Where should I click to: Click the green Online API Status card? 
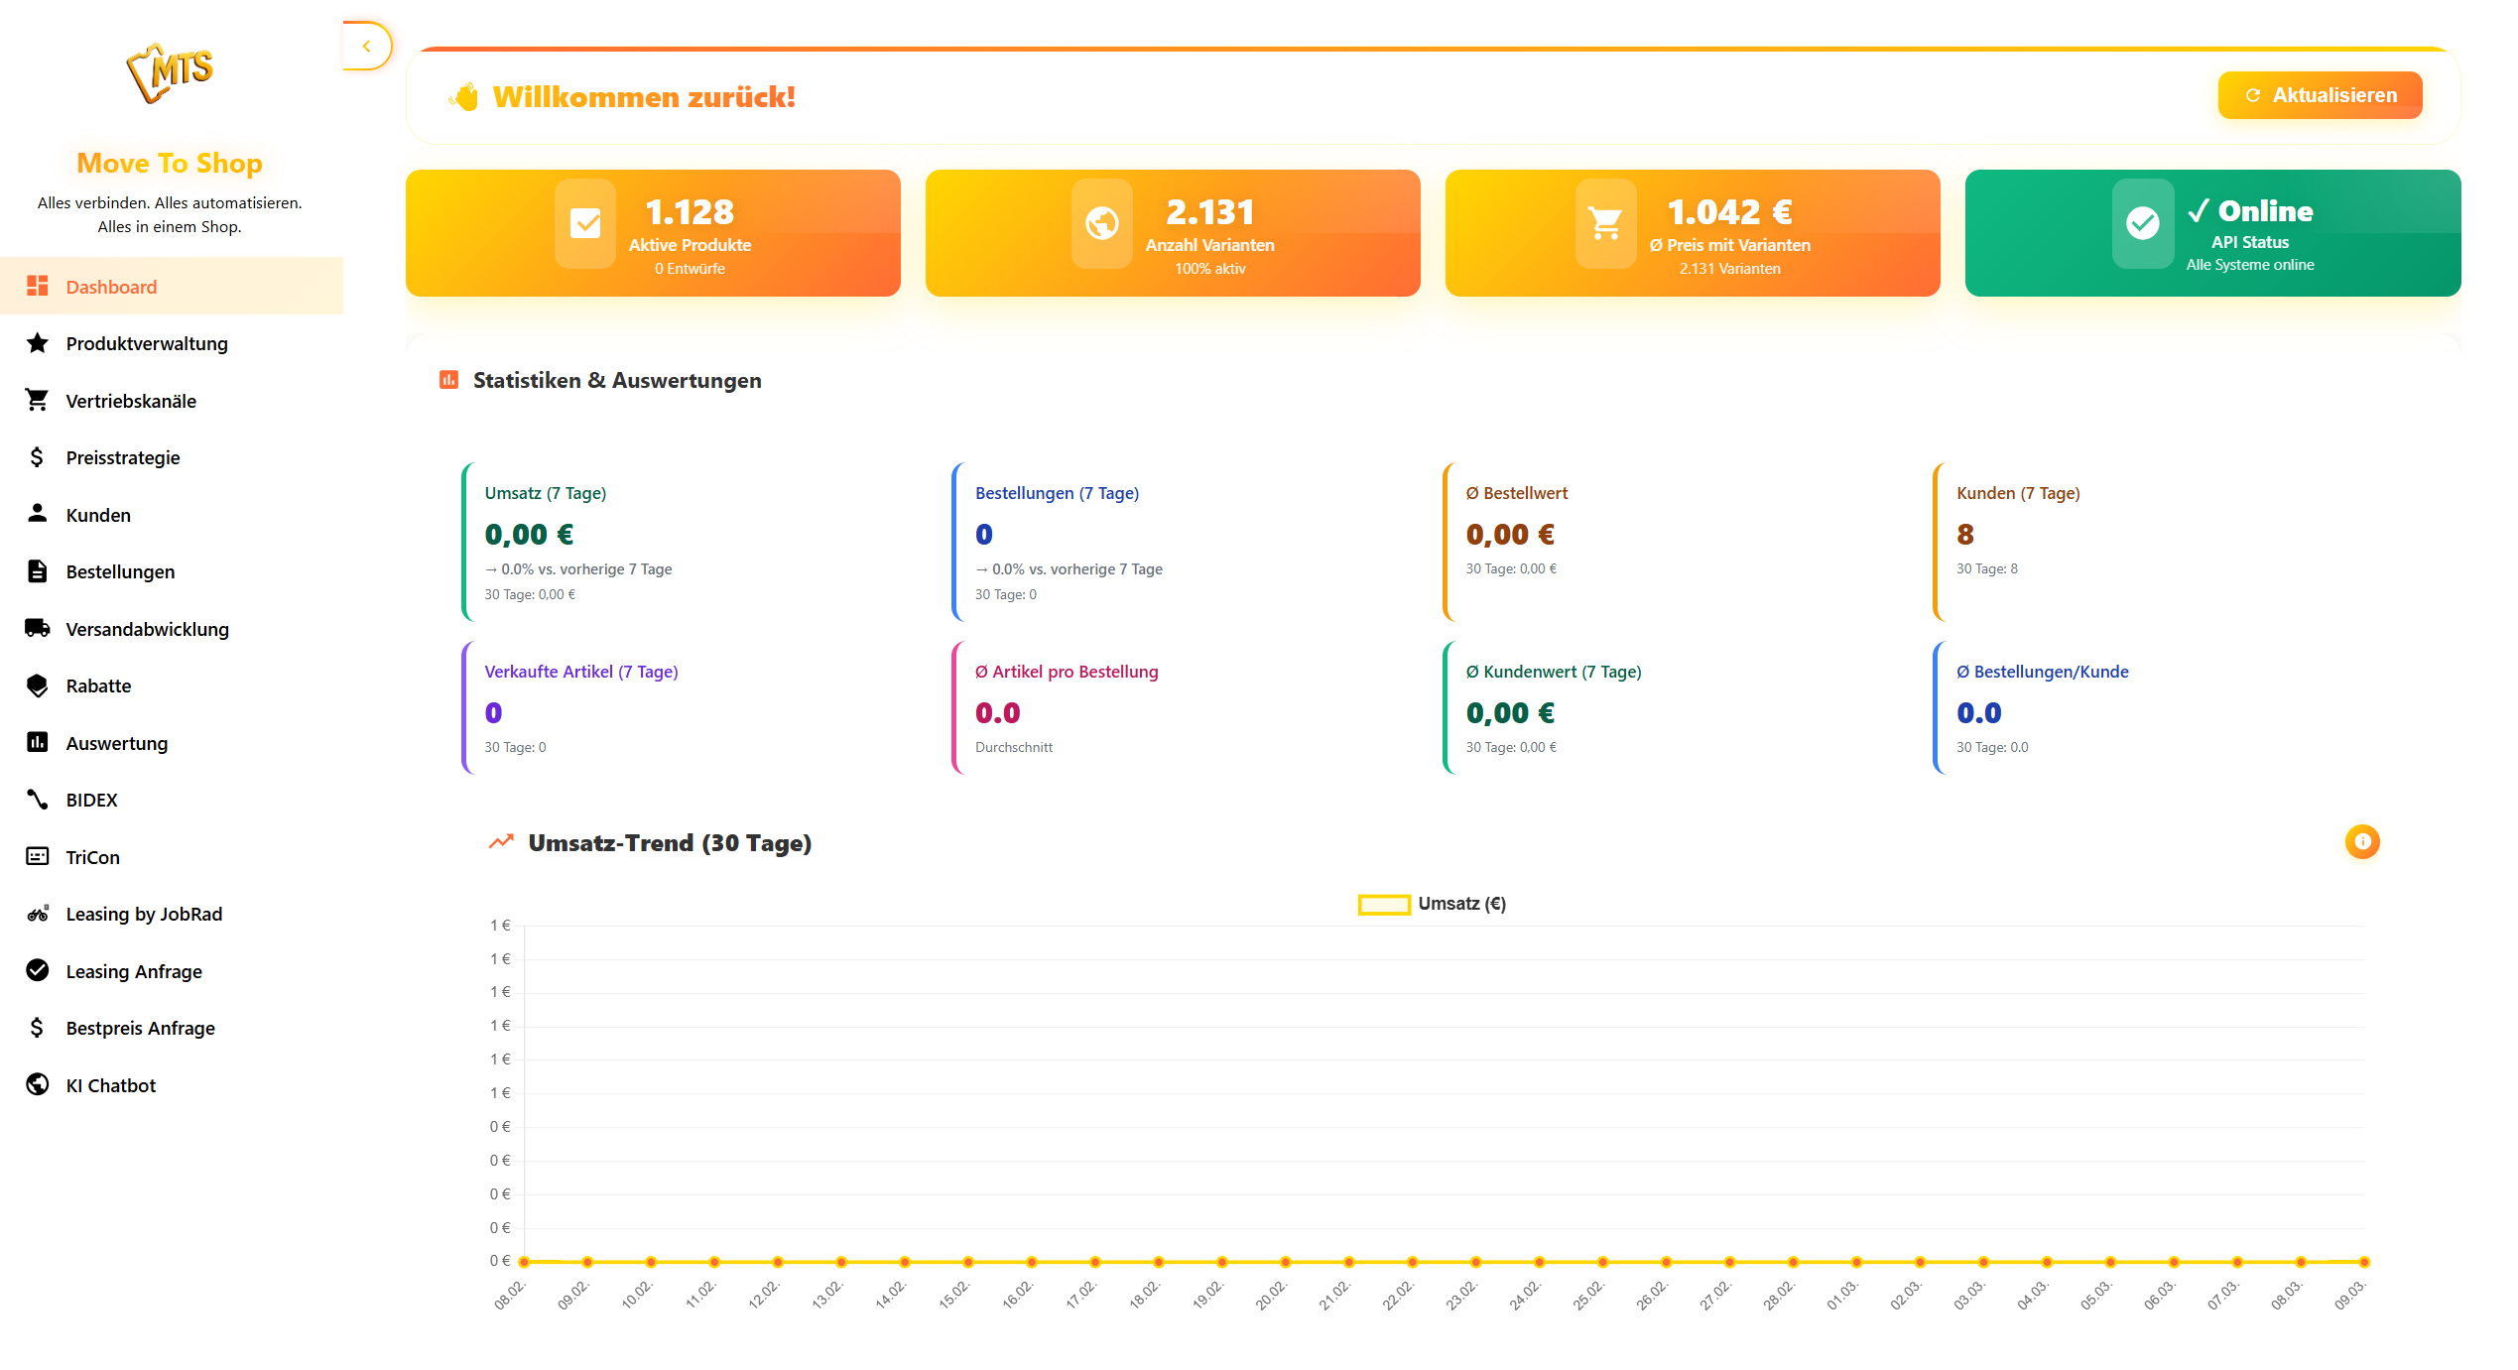tap(2211, 233)
